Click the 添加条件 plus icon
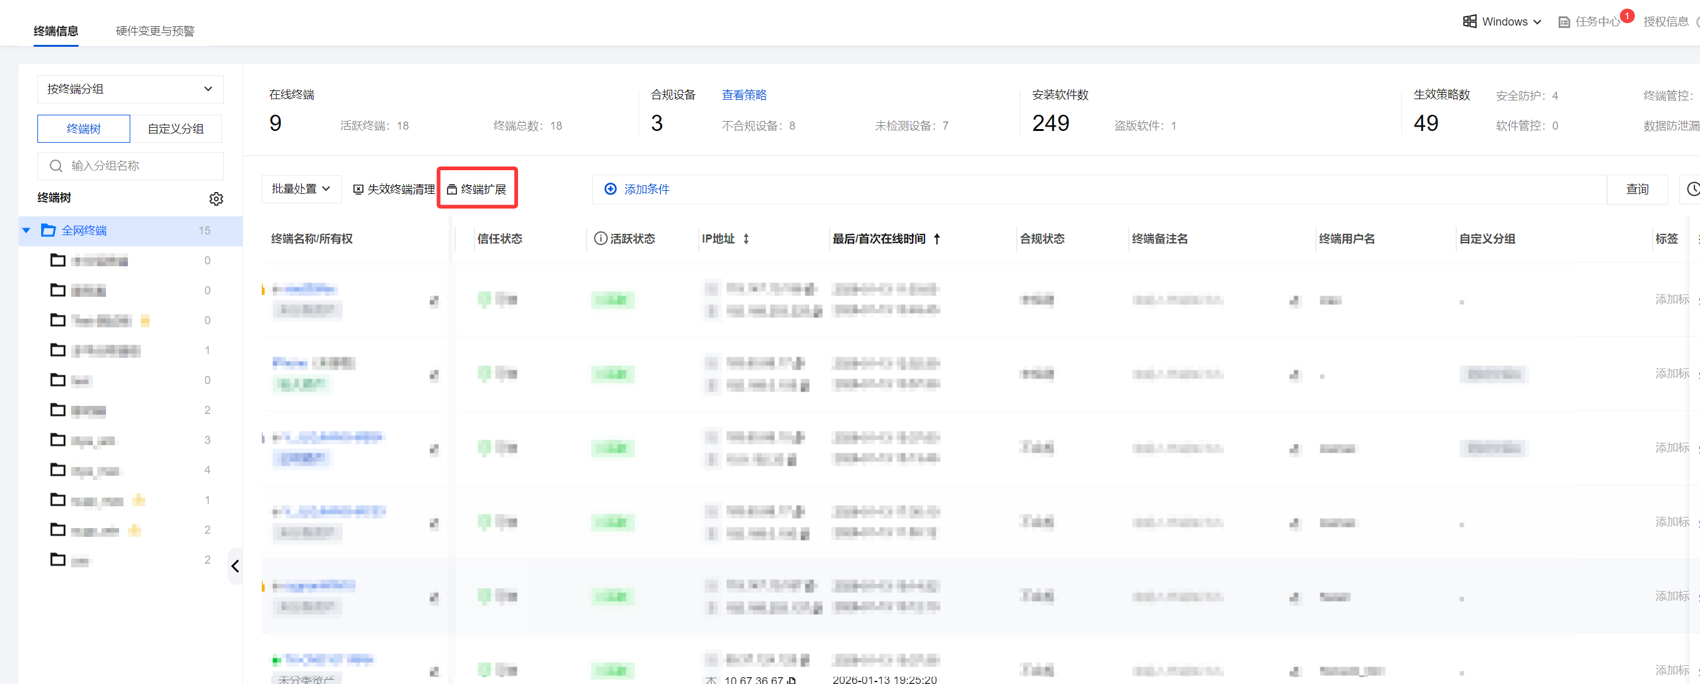This screenshot has width=1700, height=684. (x=610, y=190)
